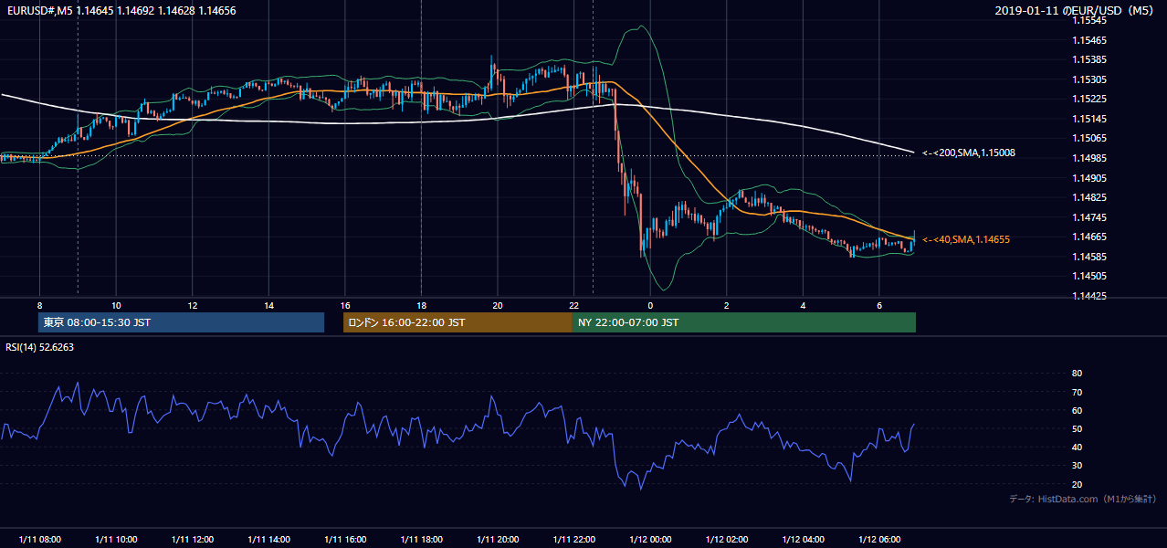
Task: Select the 東京 08:00-15:30 JST session bar
Action: 181,322
